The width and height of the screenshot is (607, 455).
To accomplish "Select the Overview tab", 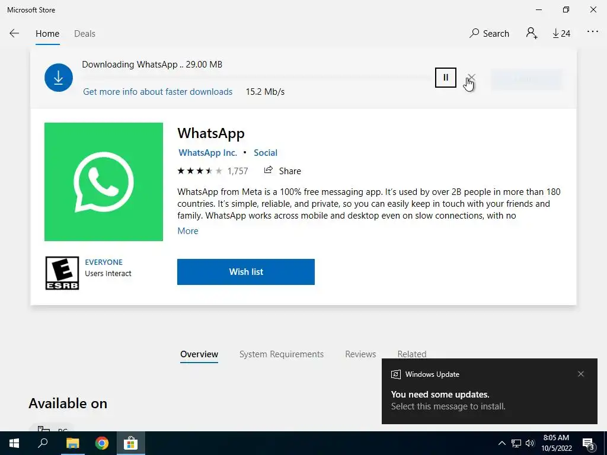I will coord(199,354).
